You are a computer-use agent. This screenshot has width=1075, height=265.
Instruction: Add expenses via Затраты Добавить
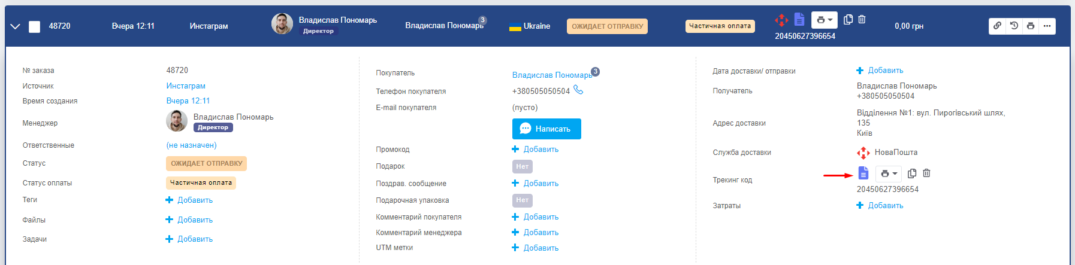[x=880, y=206]
